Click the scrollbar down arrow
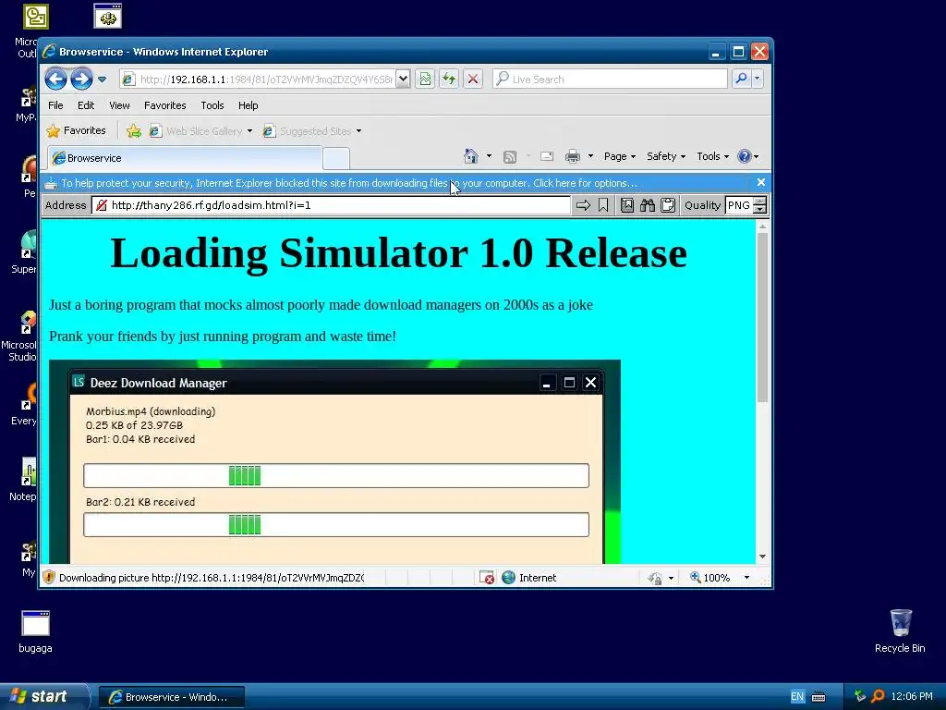 pyautogui.click(x=762, y=557)
